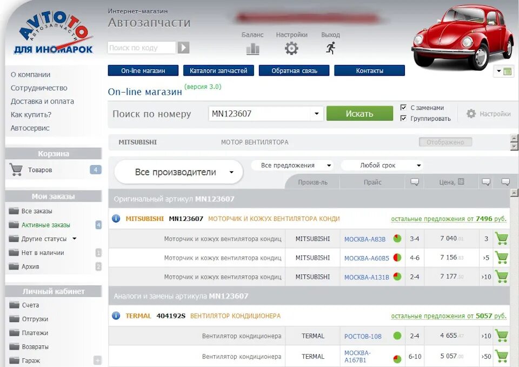Image resolution: width=519 pixels, height=367 pixels.
Task: Click cart items count badge 4
Action: [96, 170]
